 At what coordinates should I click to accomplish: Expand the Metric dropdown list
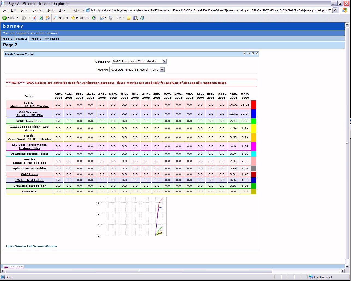click(162, 70)
